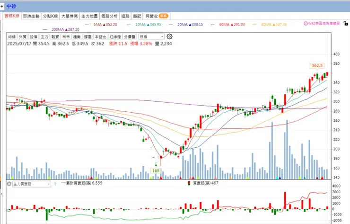Toggle the 分價量 volume profile button
350x224 pixels.
tap(130, 36)
